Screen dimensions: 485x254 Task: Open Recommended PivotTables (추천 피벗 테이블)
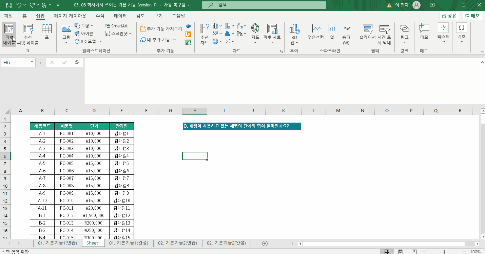coord(28,34)
